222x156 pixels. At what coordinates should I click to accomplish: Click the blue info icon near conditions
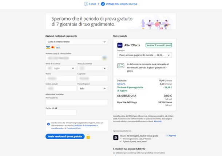[x=48, y=124]
